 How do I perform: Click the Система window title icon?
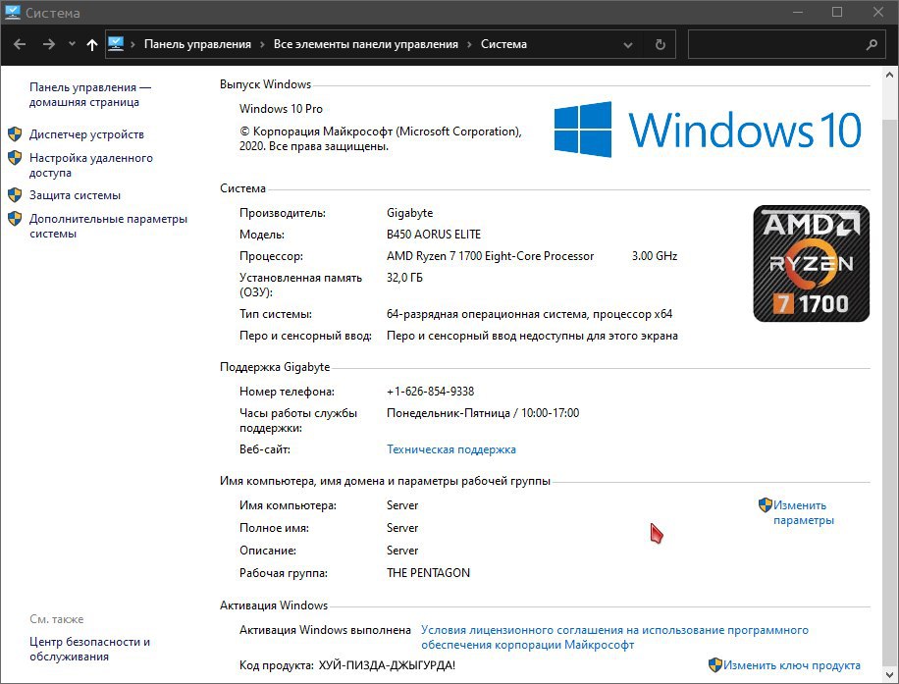tap(12, 12)
